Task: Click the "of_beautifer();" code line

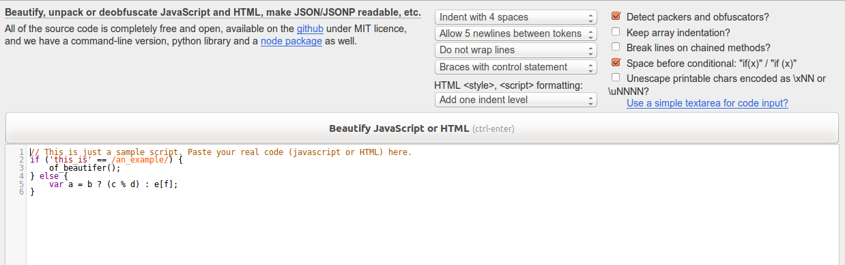Action: click(x=85, y=168)
